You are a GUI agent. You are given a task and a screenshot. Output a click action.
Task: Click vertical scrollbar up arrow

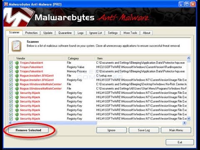189,58
